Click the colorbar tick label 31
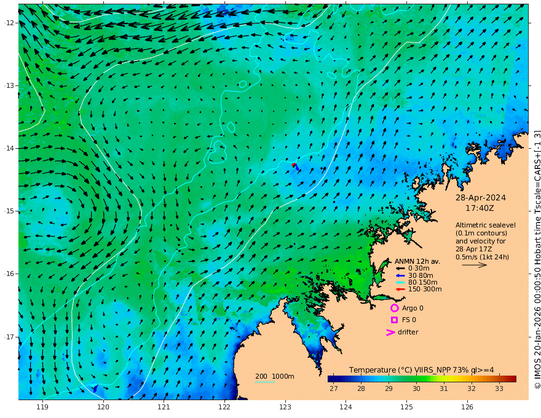This screenshot has width=541, height=418. coord(444,388)
